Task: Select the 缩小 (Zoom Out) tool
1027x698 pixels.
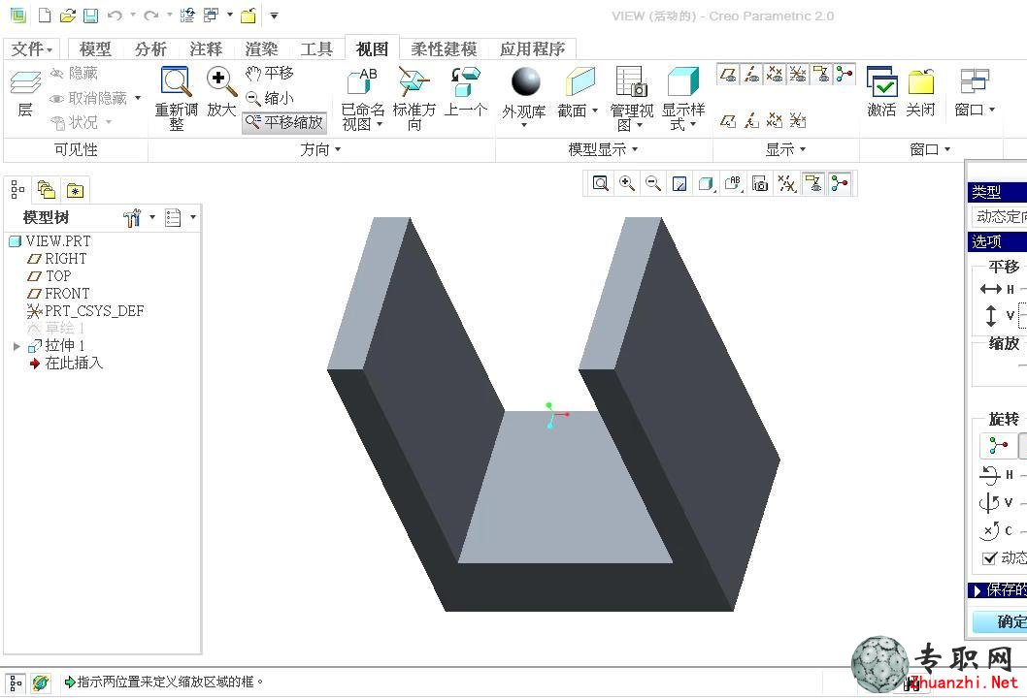Action: point(270,98)
